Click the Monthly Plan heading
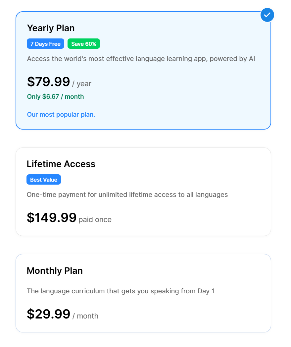Viewport: 291px width, 347px height. [55, 271]
